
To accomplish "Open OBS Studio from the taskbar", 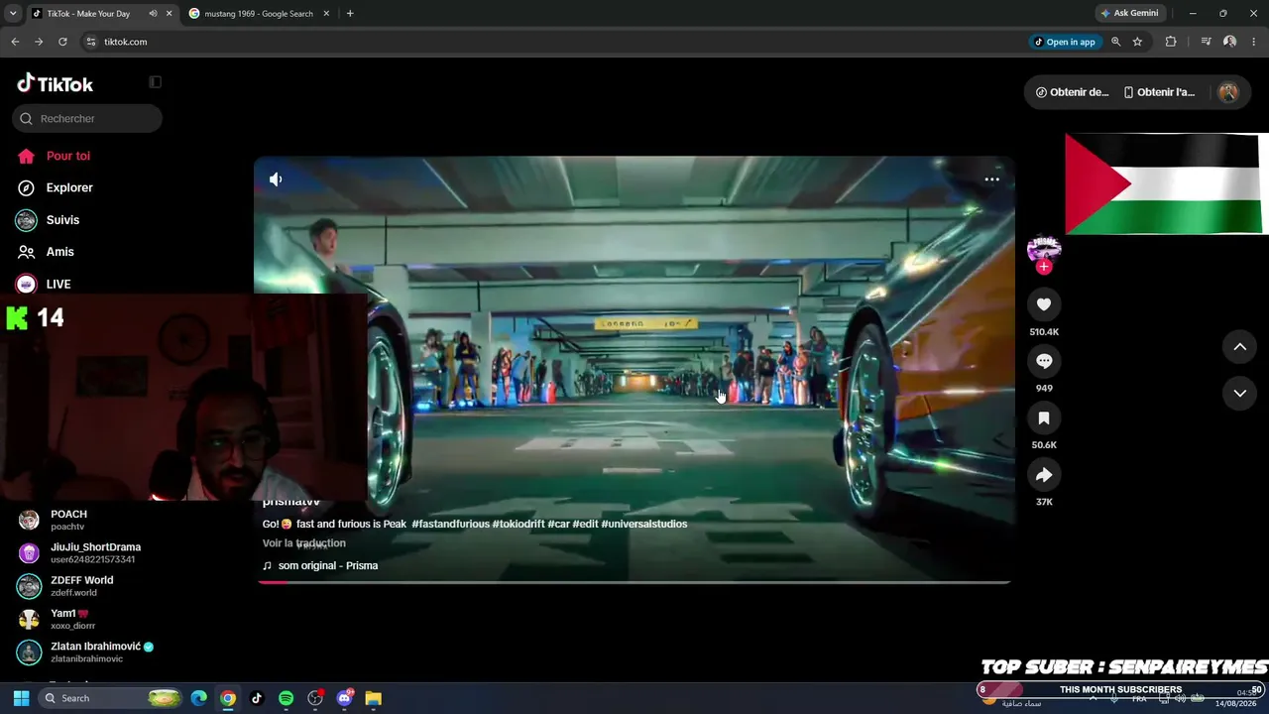I will pyautogui.click(x=315, y=698).
